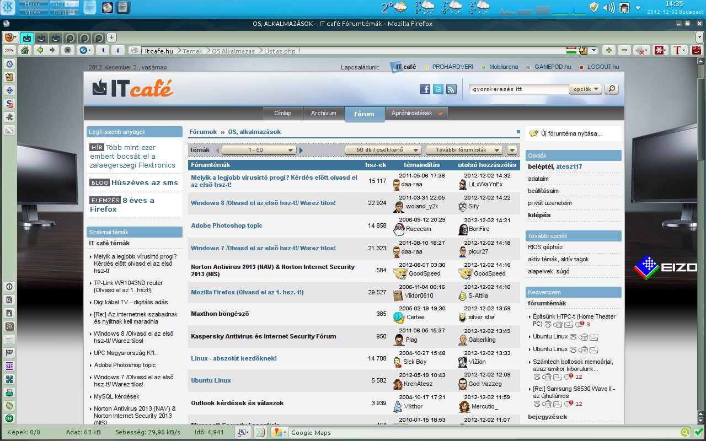Open the KDE application launcher
Image resolution: width=706 pixels, height=441 pixels.
(x=9, y=7)
